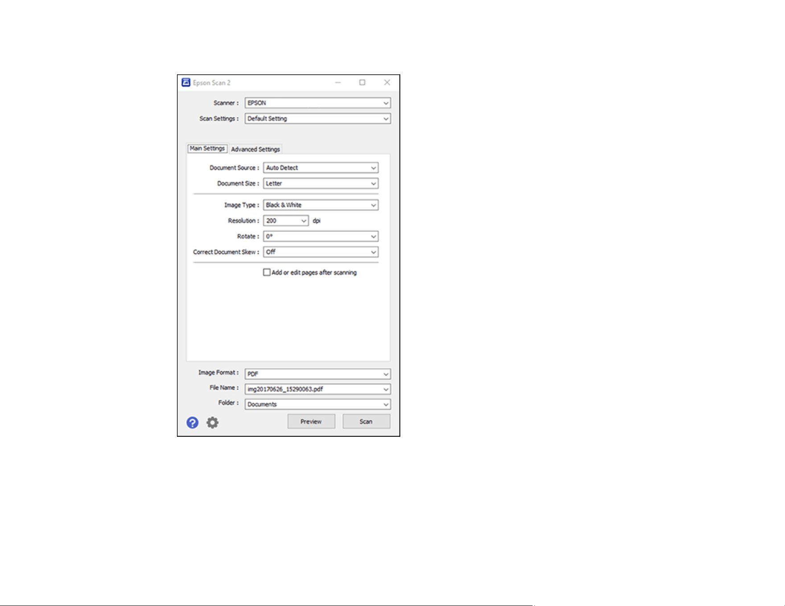Maximize the Epson Scan 2 window
The height and width of the screenshot is (606, 785).
pyautogui.click(x=362, y=82)
